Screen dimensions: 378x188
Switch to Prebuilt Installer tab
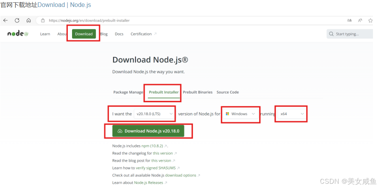pyautogui.click(x=164, y=92)
